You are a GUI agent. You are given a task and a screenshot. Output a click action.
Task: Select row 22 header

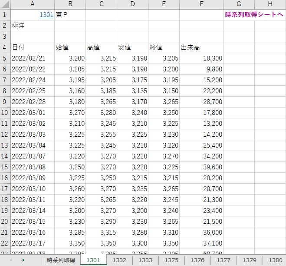(x=5, y=243)
